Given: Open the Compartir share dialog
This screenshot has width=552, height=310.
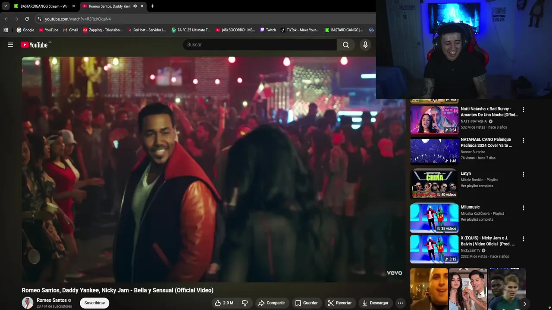Looking at the screenshot, I should click(272, 303).
